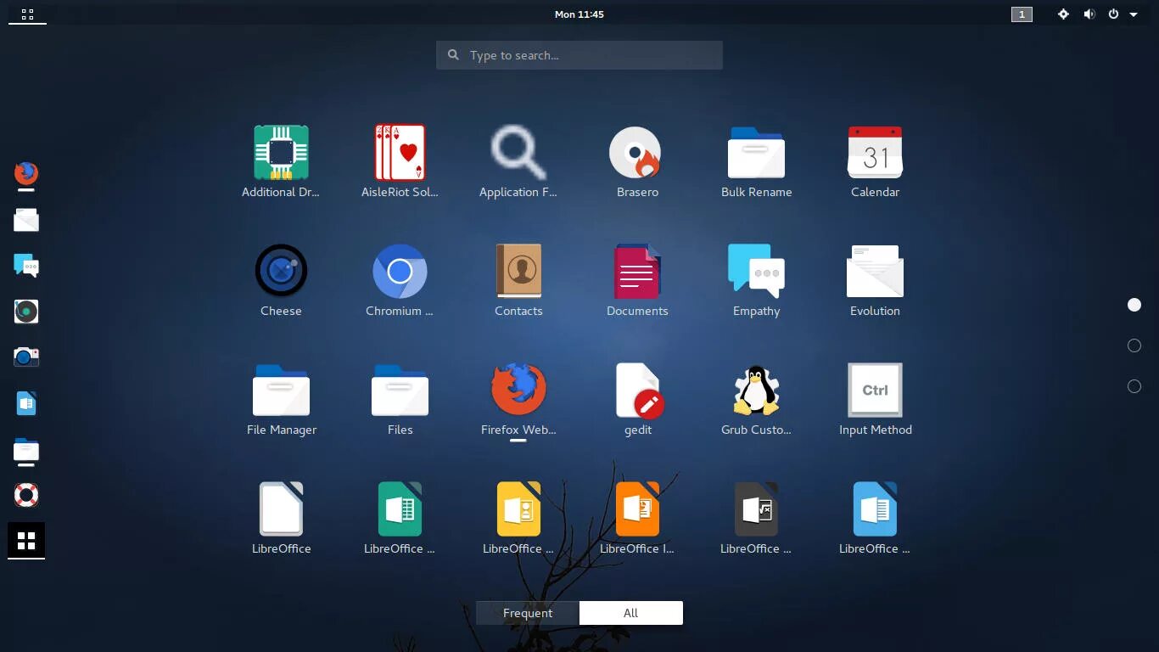Viewport: 1159px width, 652px height.
Task: Launch the dark LibreOffice Math icon
Action: tap(756, 509)
